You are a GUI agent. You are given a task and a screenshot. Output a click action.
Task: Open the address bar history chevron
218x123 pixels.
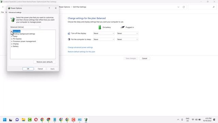(178, 7)
